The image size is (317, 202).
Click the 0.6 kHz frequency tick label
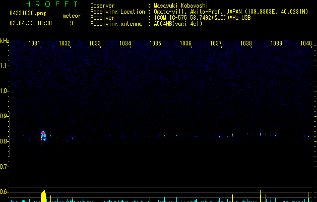(4, 192)
